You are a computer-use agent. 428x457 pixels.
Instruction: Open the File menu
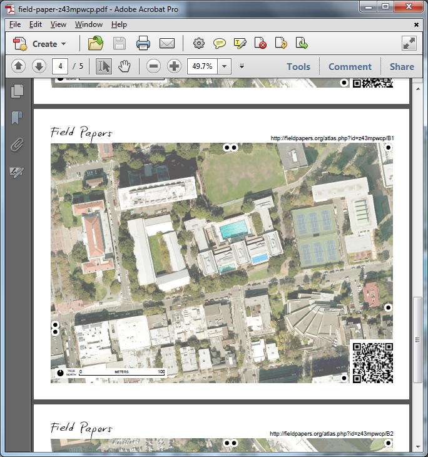click(15, 24)
